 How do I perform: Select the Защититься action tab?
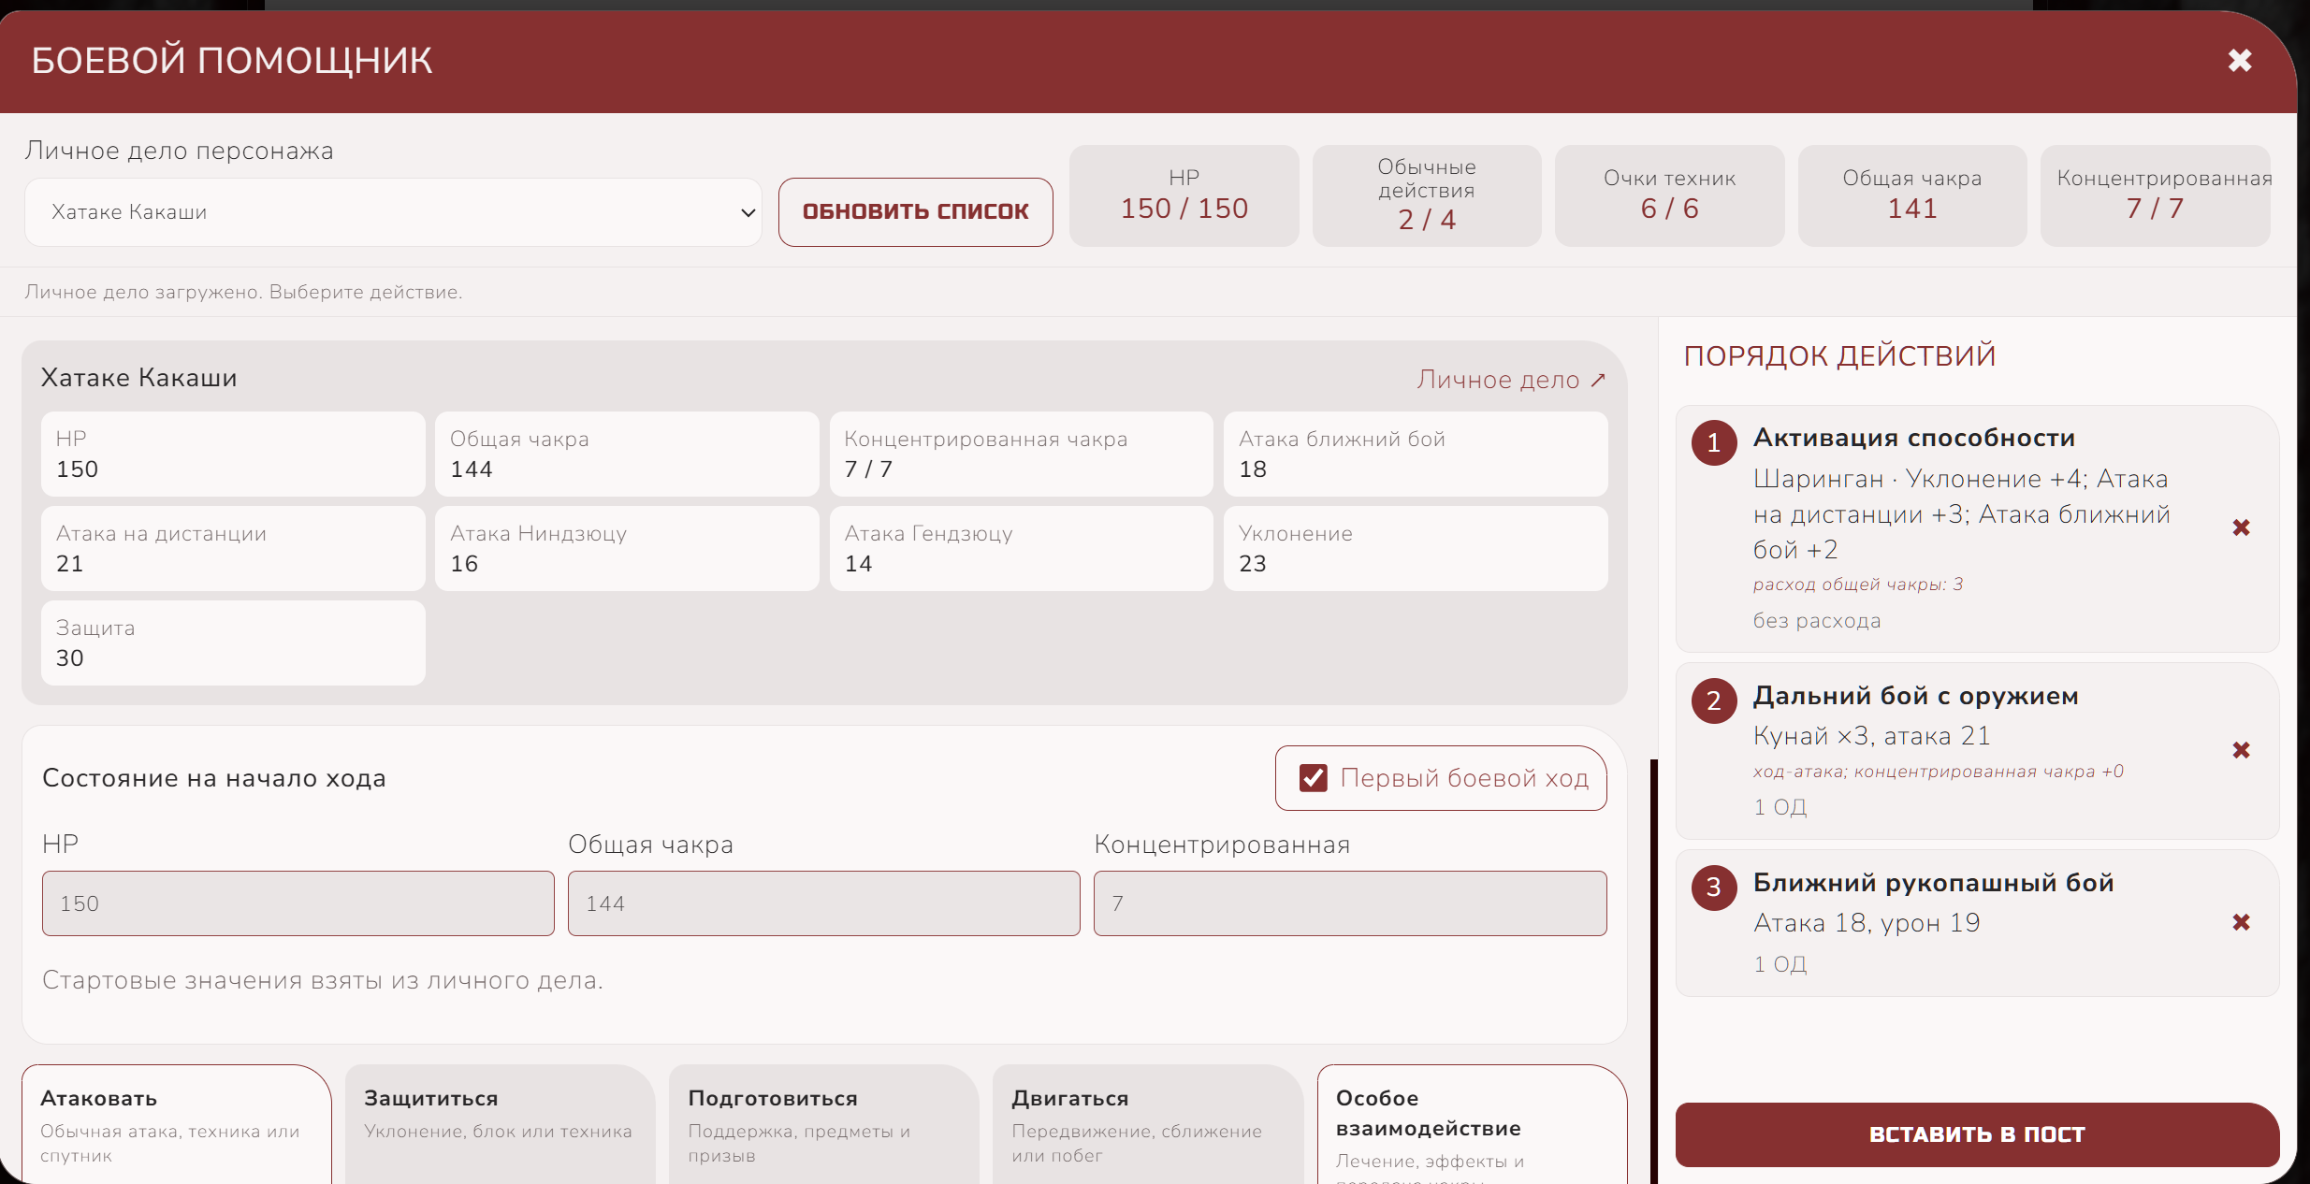(x=500, y=1125)
